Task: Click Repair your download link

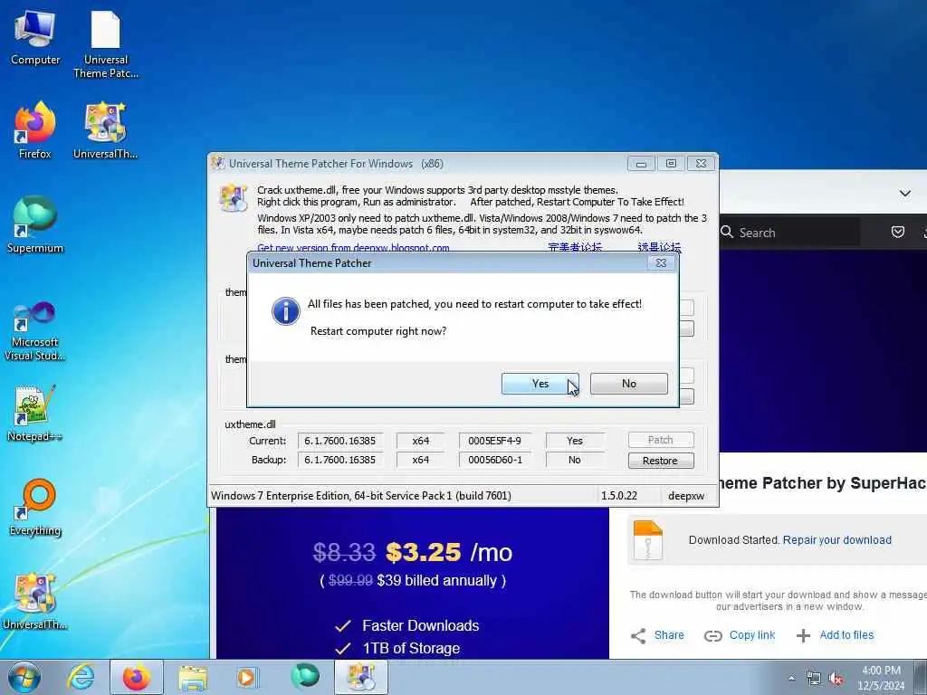Action: (837, 540)
